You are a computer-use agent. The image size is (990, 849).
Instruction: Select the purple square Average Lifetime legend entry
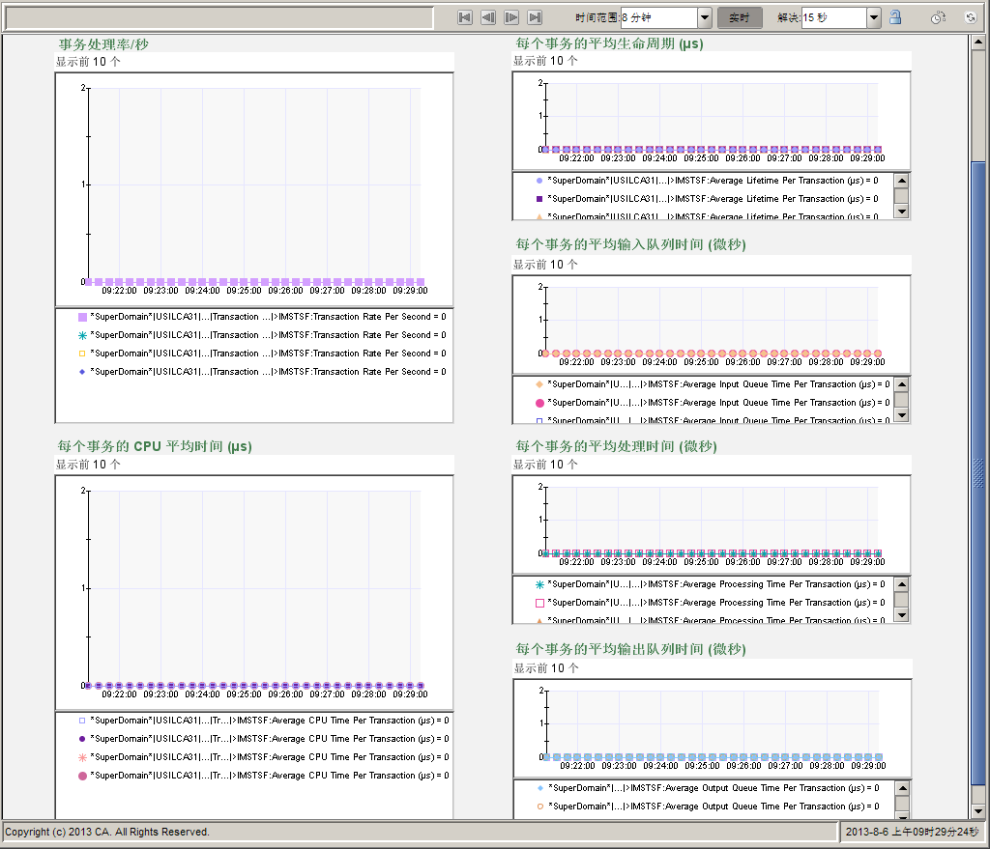click(712, 199)
